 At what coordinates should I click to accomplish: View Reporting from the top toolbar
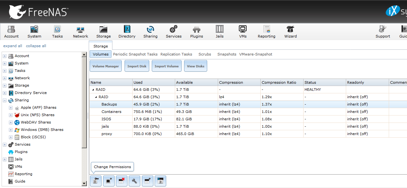[266, 32]
